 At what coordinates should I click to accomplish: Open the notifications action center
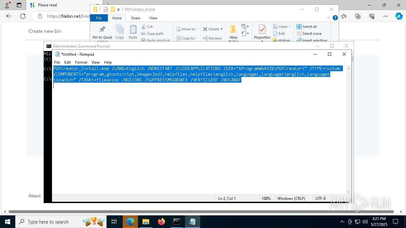coord(396,222)
